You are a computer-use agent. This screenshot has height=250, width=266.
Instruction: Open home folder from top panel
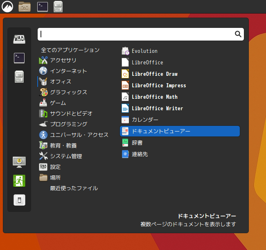[25, 7]
